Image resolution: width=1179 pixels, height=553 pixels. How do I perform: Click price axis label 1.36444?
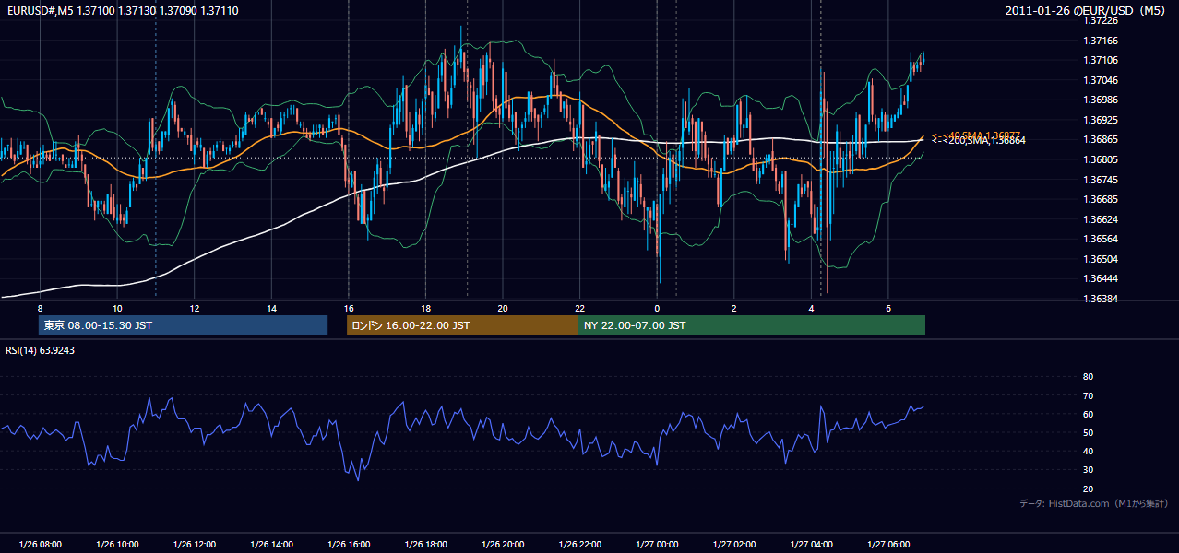(x=1100, y=278)
